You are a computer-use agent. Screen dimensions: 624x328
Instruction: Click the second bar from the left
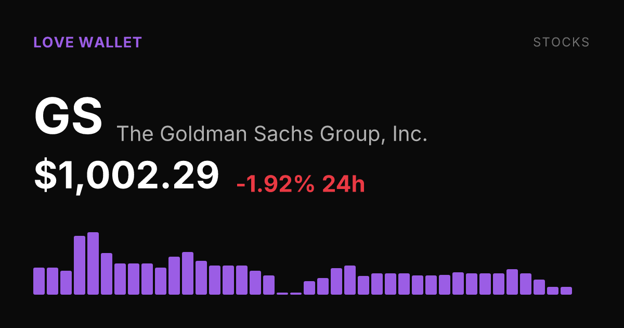53,281
